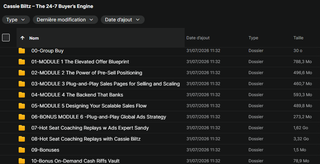Click the folder icon for 00-Group Buy
The width and height of the screenshot is (320, 164).
tap(22, 51)
